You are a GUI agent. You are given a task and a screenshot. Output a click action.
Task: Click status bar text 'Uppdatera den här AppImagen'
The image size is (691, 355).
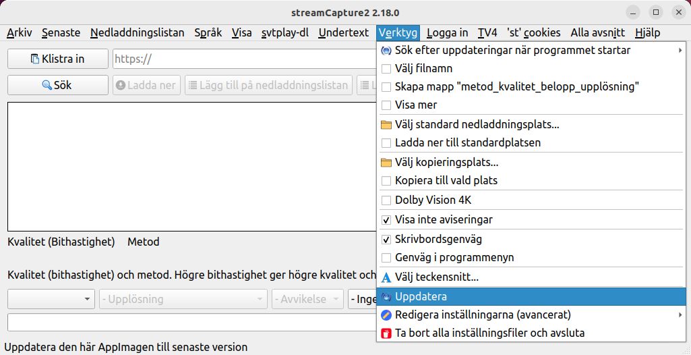click(x=125, y=347)
